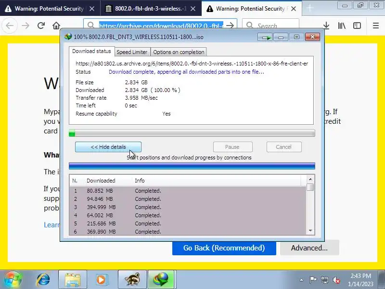This screenshot has width=385, height=289.
Task: Open the Firefox library icon
Action: point(342,26)
